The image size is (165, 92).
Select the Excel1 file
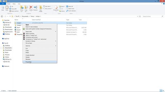(19, 30)
